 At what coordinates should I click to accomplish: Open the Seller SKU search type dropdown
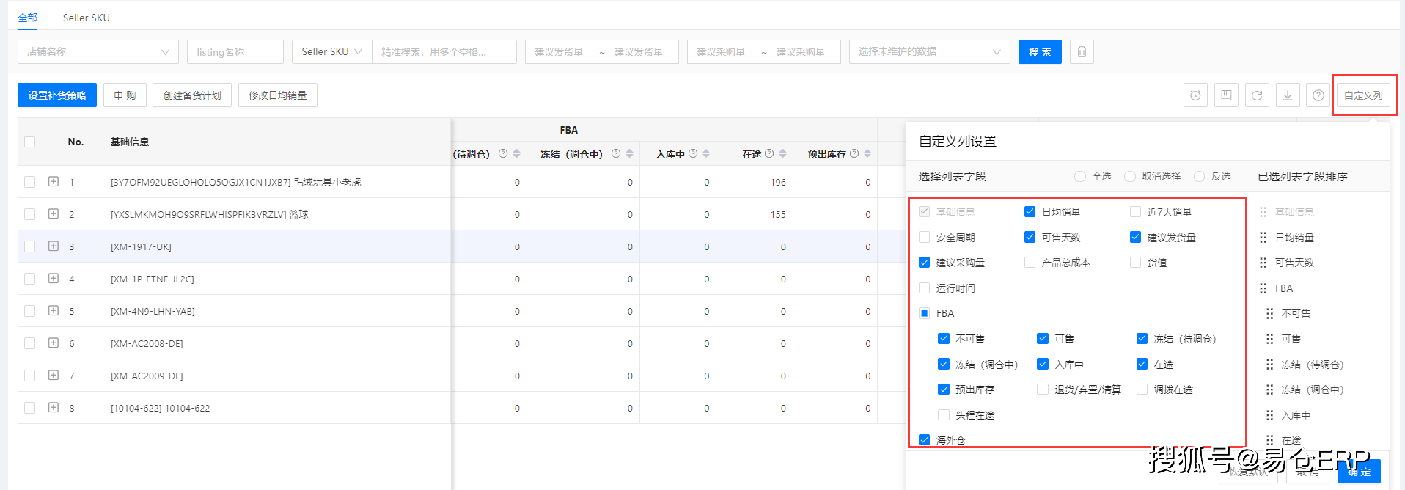point(331,52)
